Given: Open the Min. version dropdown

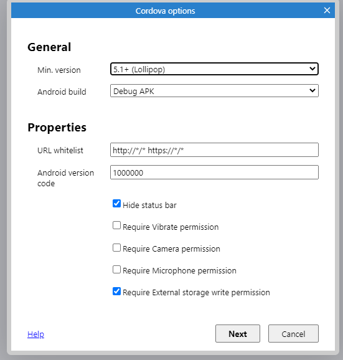Looking at the screenshot, I should [214, 69].
